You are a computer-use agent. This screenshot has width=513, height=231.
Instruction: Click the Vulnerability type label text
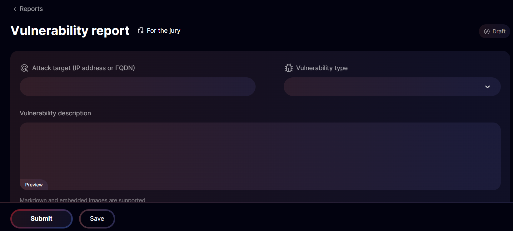tap(322, 68)
